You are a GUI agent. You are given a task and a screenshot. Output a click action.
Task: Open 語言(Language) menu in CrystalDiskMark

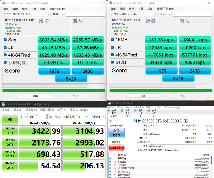point(79,110)
